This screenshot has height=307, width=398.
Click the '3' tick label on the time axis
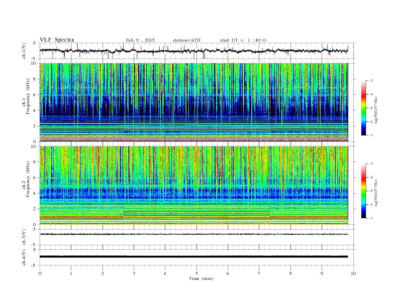[134, 273]
